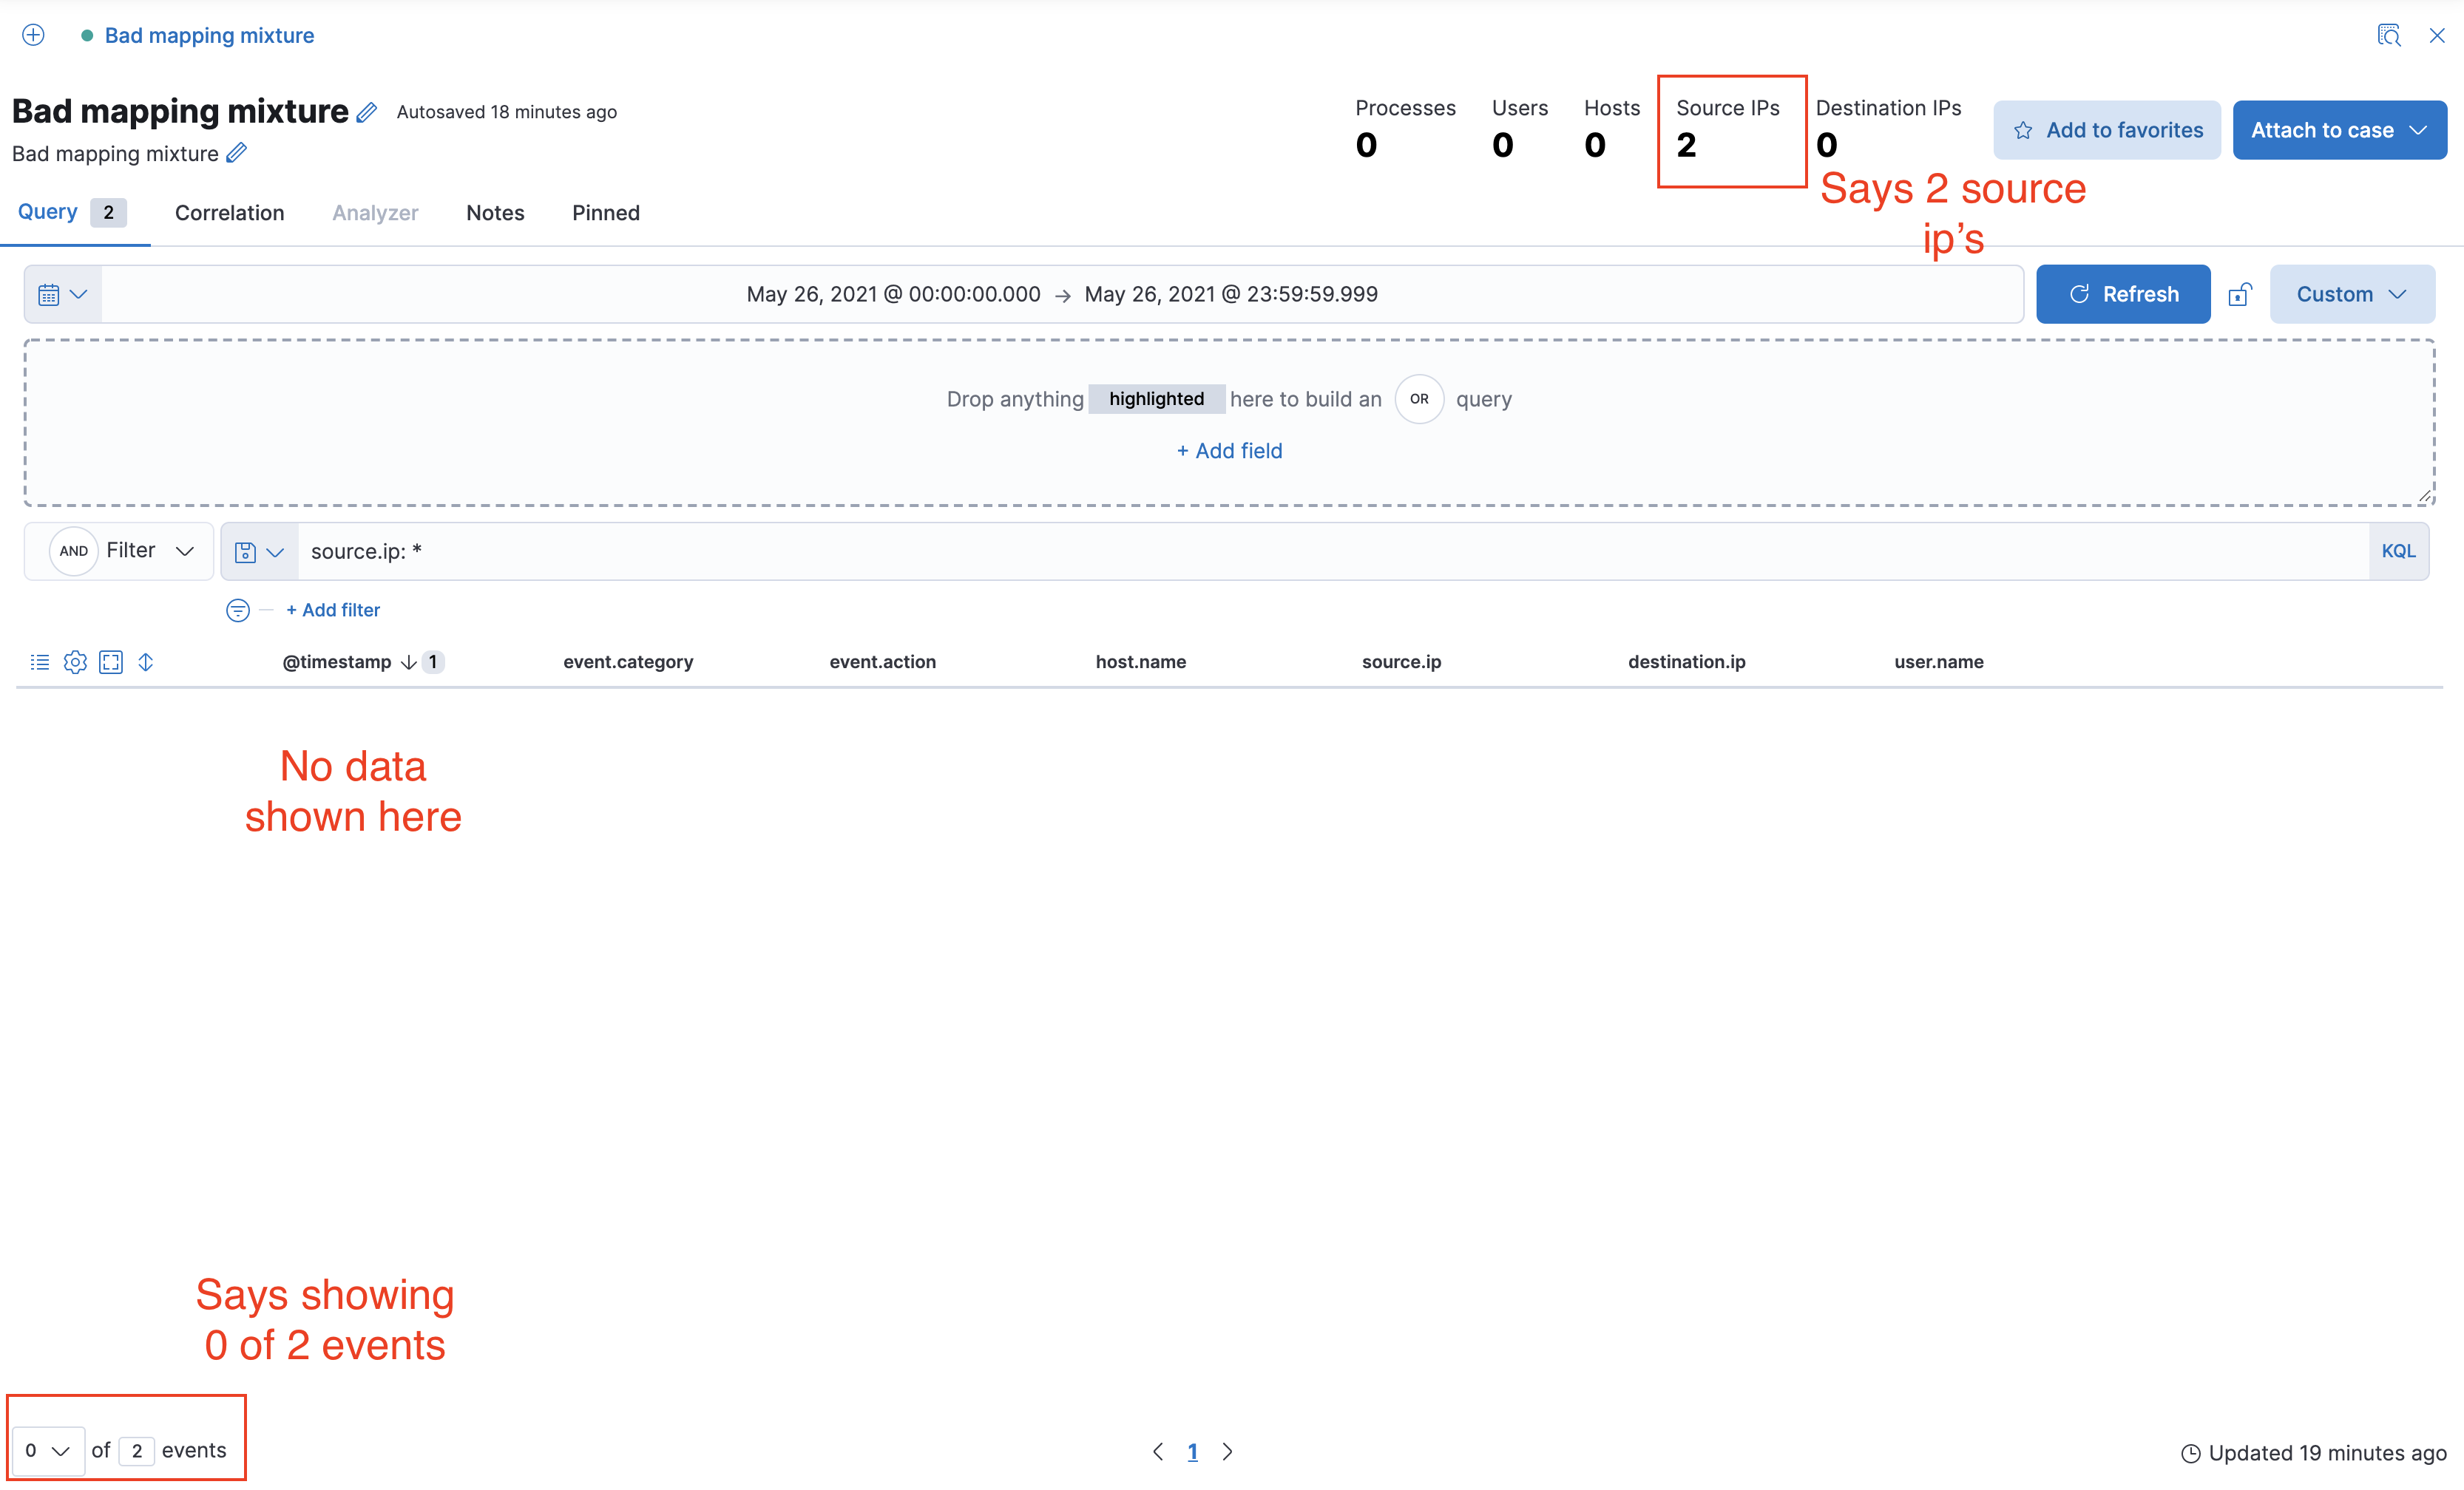
Task: Click the event.category column header
Action: point(628,661)
